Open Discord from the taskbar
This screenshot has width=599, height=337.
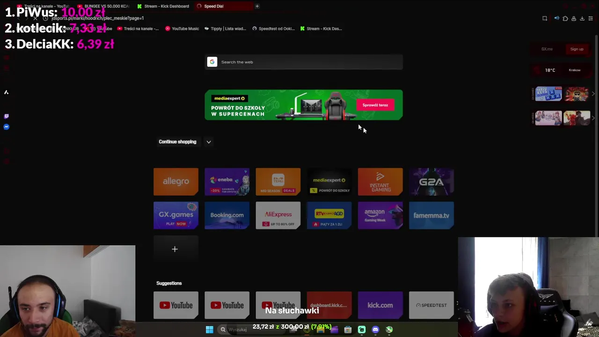(375, 330)
